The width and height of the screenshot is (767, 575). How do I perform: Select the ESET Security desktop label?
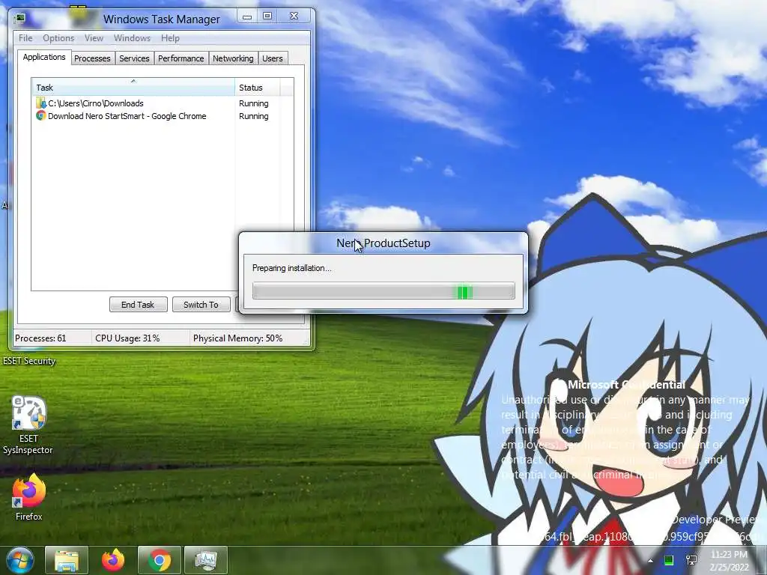click(29, 361)
